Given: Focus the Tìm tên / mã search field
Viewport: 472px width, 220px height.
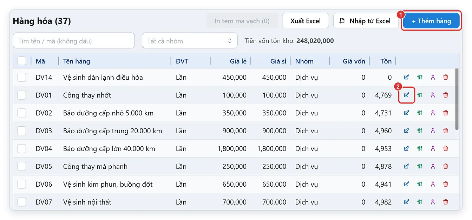Looking at the screenshot, I should click(74, 41).
